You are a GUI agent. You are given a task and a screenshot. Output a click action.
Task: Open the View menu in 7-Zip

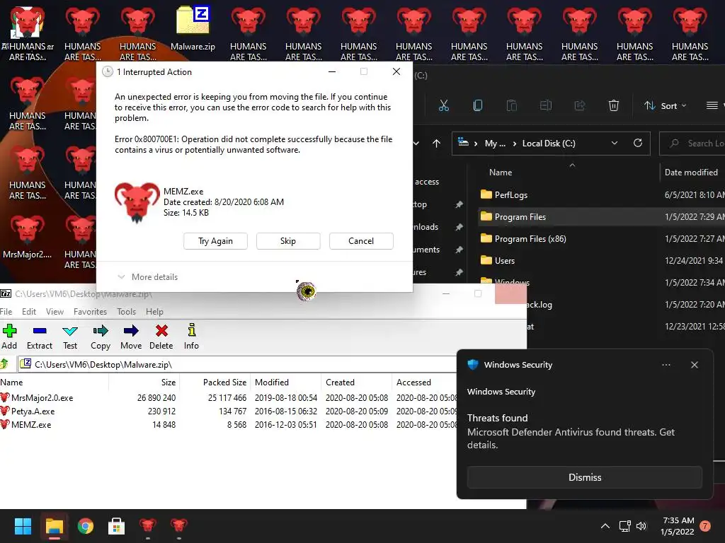[x=55, y=312]
